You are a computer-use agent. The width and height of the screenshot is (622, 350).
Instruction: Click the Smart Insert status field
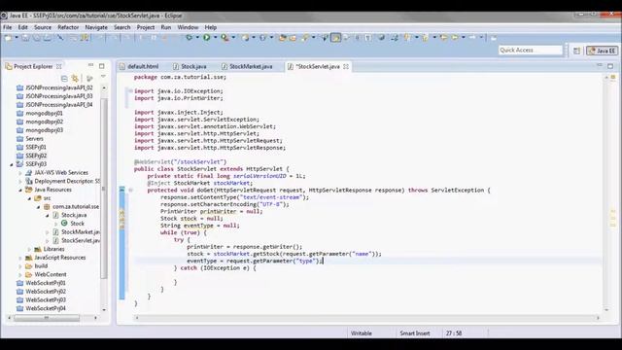[415, 333]
